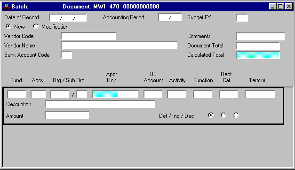Focus the Vendor Name input
The image size is (295, 170).
[x=119, y=46]
